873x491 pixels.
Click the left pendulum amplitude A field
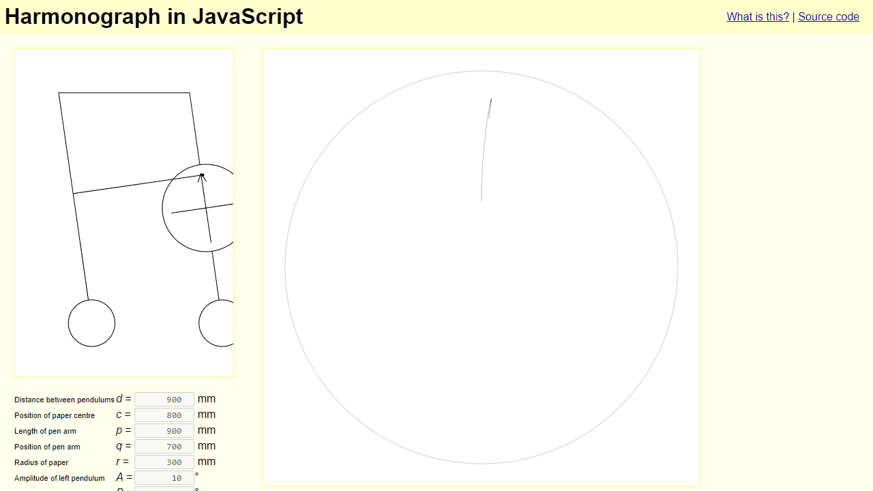(x=164, y=478)
